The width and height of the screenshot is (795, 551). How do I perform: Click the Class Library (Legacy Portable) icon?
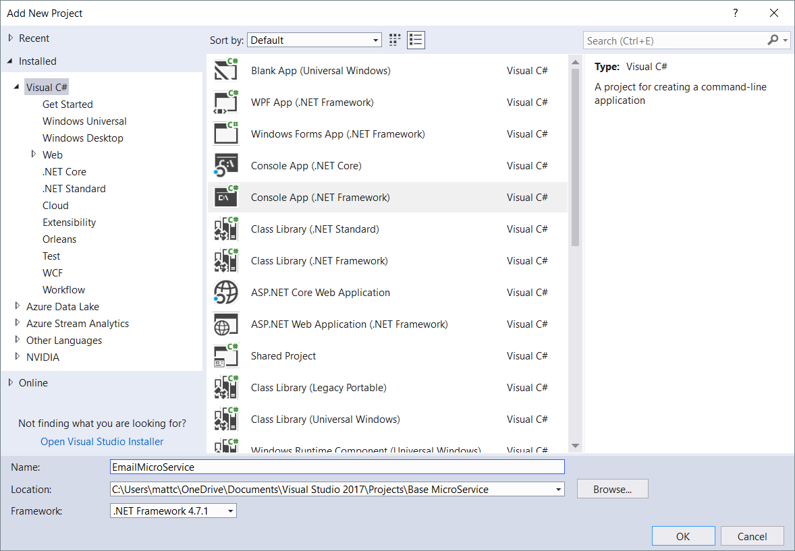pyautogui.click(x=225, y=387)
